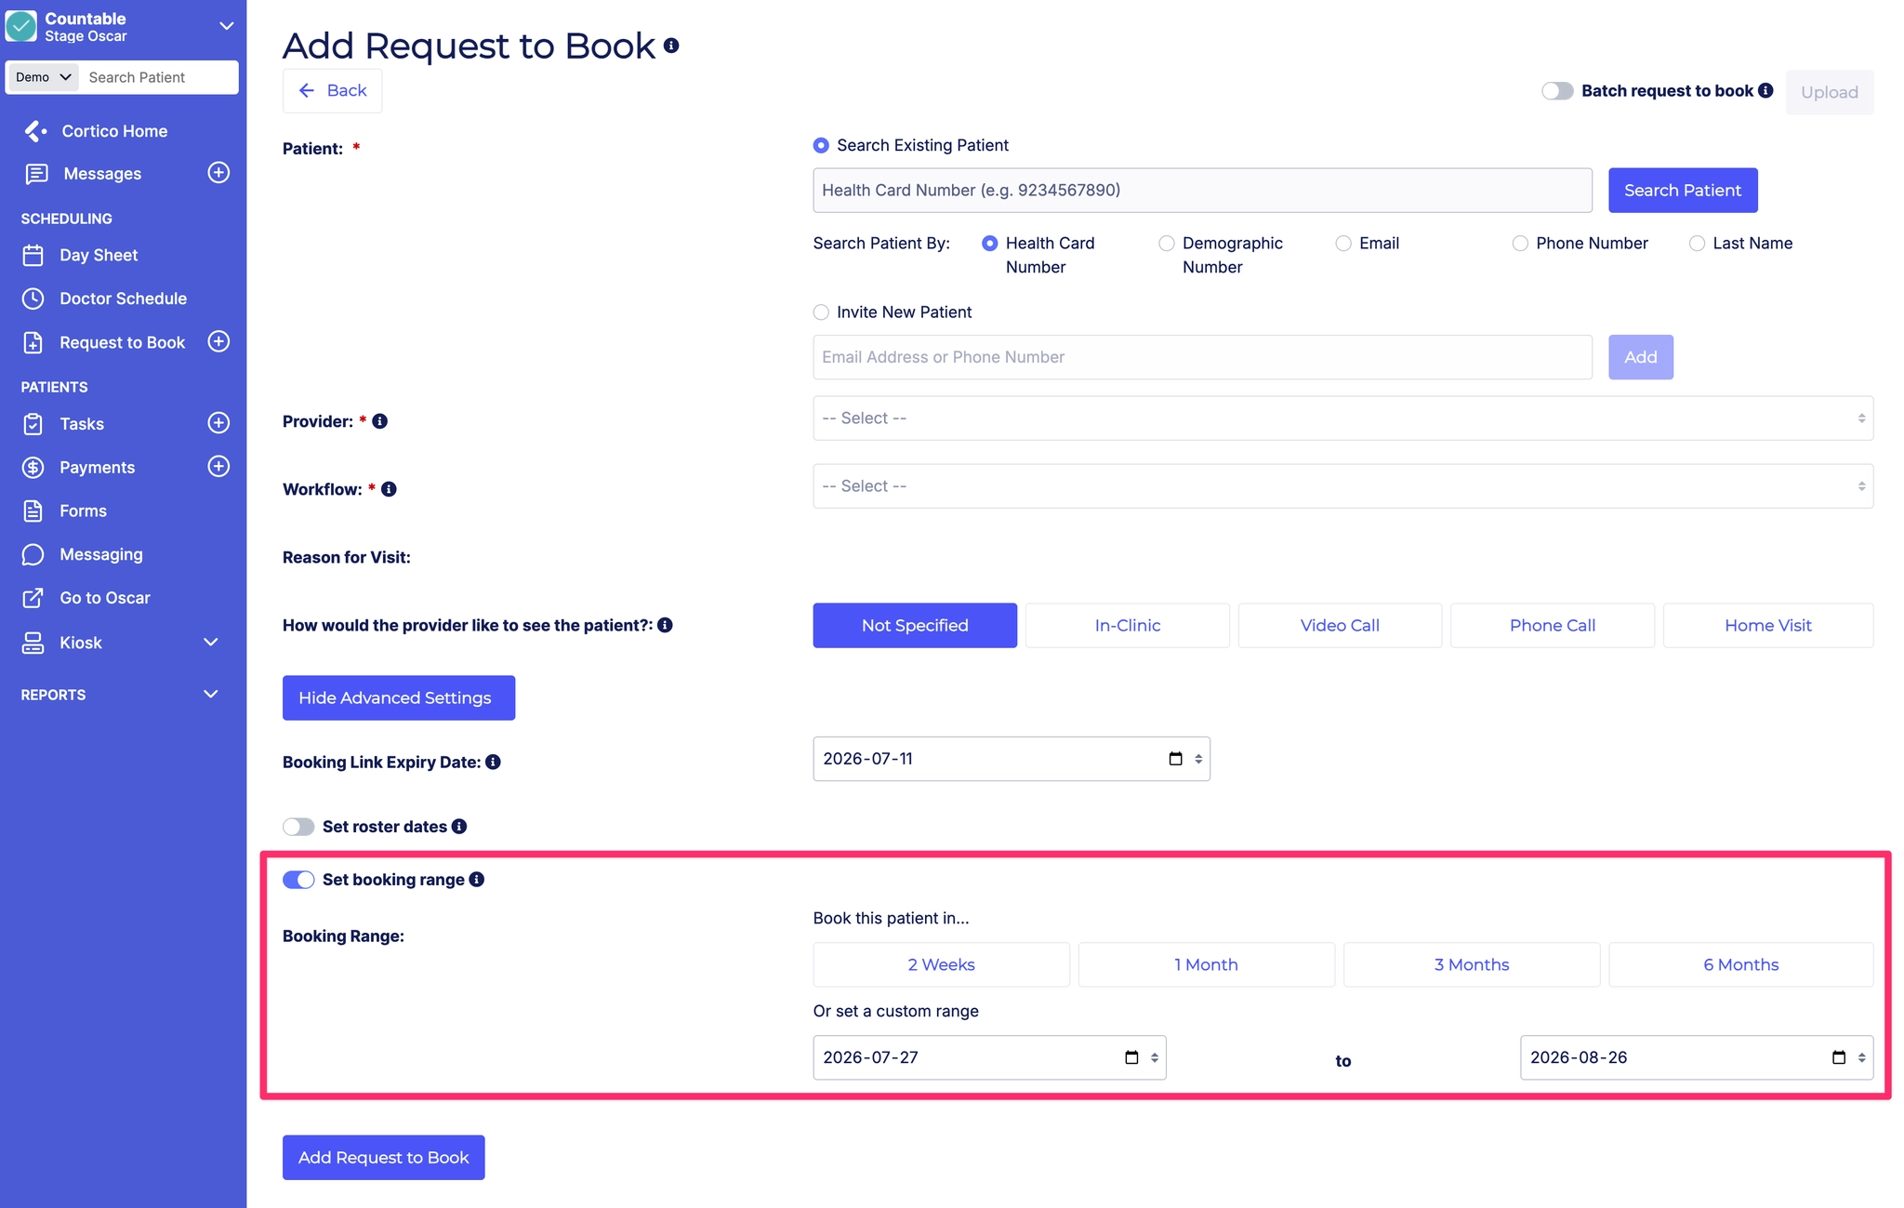Click the Health Card Number input field

(1202, 191)
